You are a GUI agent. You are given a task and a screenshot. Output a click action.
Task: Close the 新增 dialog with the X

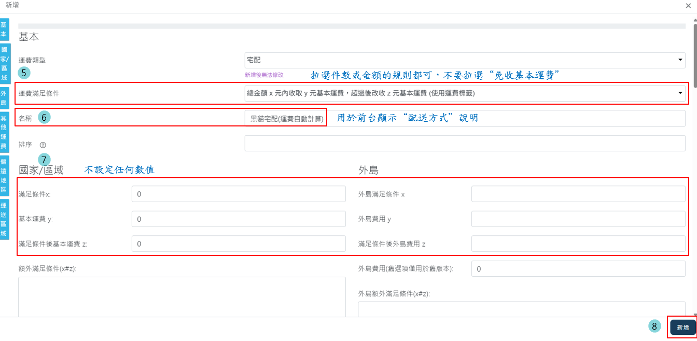point(688,6)
